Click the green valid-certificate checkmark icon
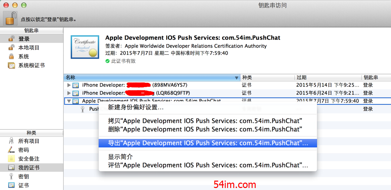The height and width of the screenshot is (190, 391). [x=108, y=61]
